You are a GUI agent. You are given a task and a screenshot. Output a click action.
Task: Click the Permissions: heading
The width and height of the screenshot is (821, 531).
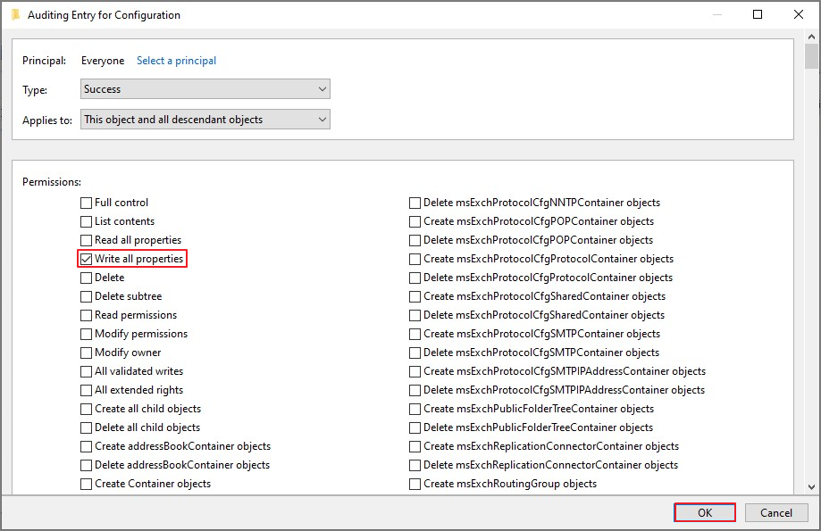[x=52, y=182]
